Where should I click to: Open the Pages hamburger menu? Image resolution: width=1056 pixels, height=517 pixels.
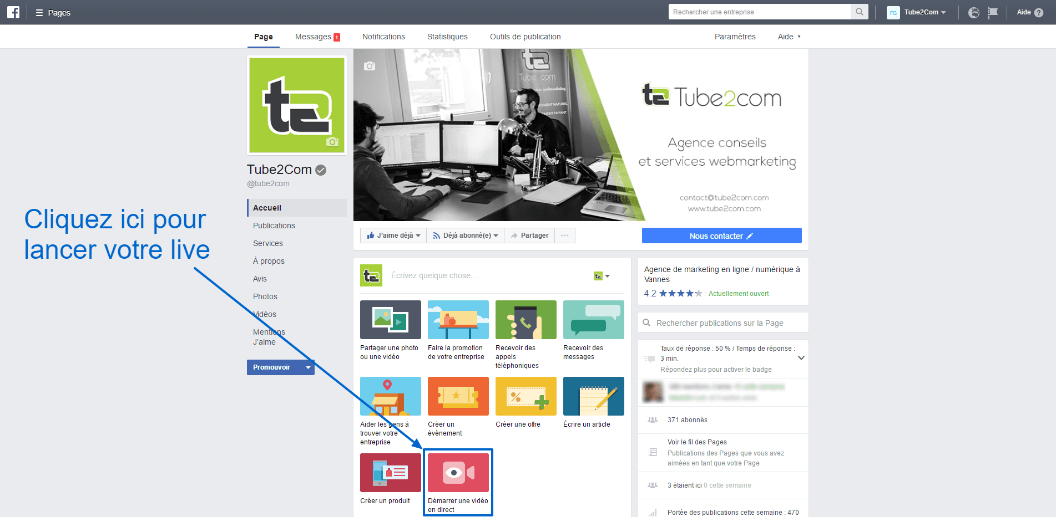tap(39, 13)
